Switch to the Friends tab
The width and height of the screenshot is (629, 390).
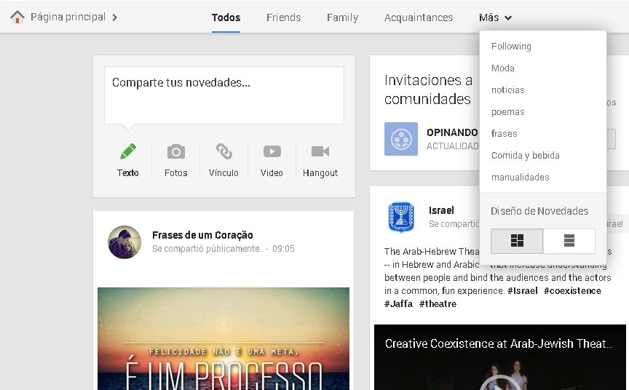tap(284, 17)
